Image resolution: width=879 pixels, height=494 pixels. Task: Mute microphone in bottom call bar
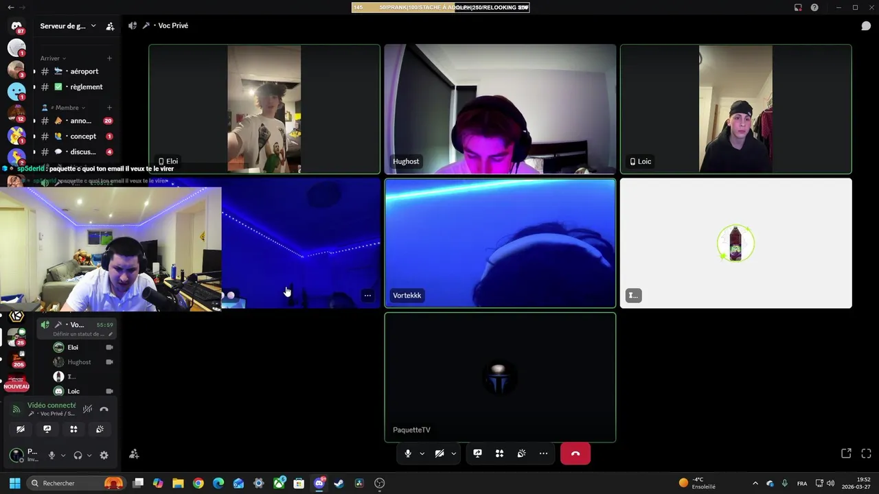408,454
